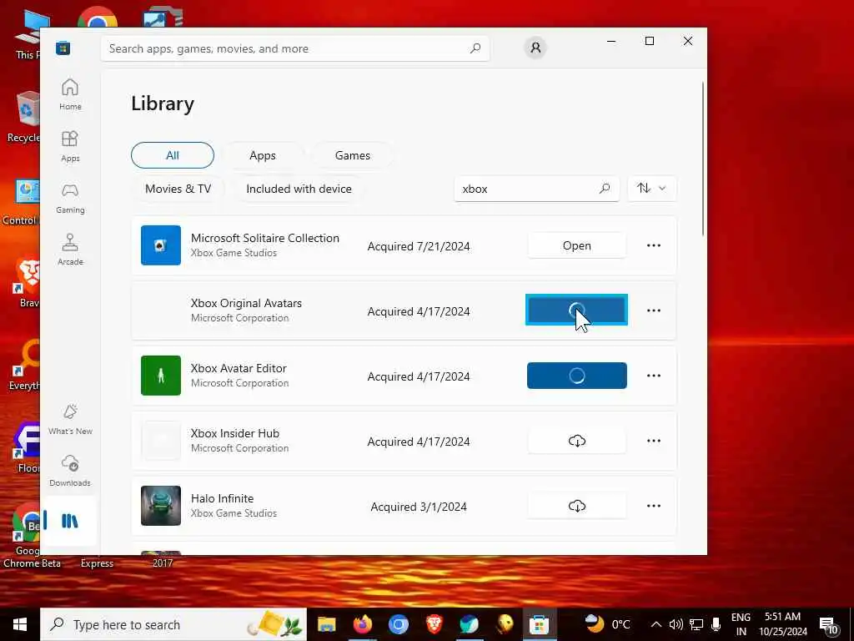Download Xbox Insider Hub via cloud icon
854x641 pixels.
pyautogui.click(x=577, y=441)
